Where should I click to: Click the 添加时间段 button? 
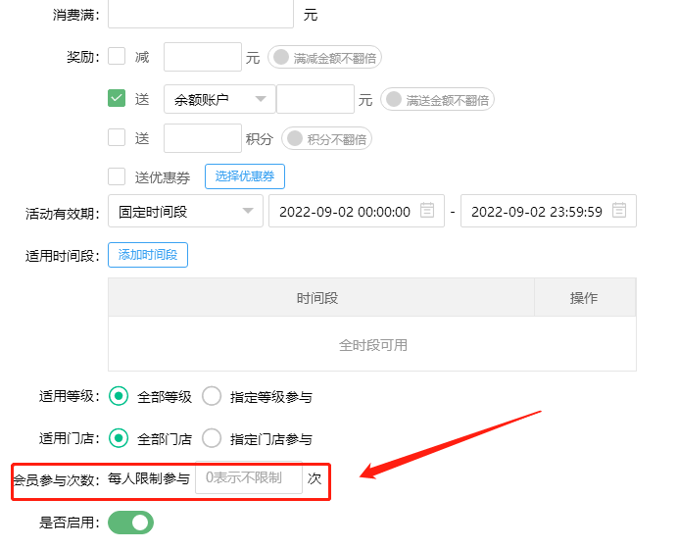click(148, 255)
